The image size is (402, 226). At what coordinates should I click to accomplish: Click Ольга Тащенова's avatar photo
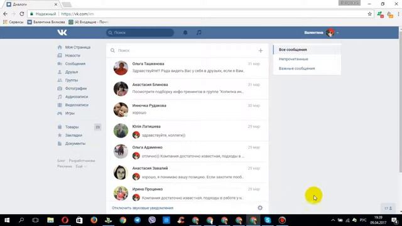tap(121, 68)
